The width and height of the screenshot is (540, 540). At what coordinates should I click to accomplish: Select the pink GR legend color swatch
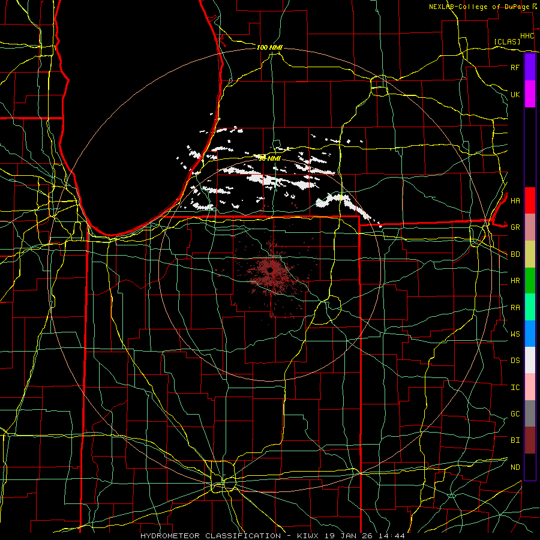coord(530,227)
